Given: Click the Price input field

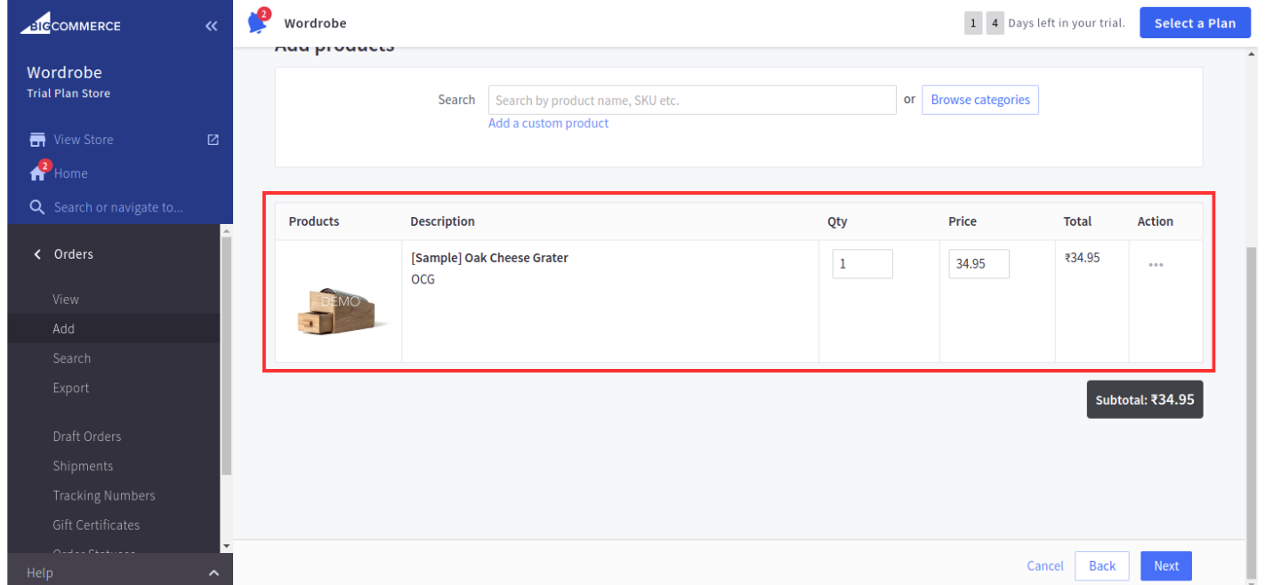Looking at the screenshot, I should pyautogui.click(x=979, y=264).
